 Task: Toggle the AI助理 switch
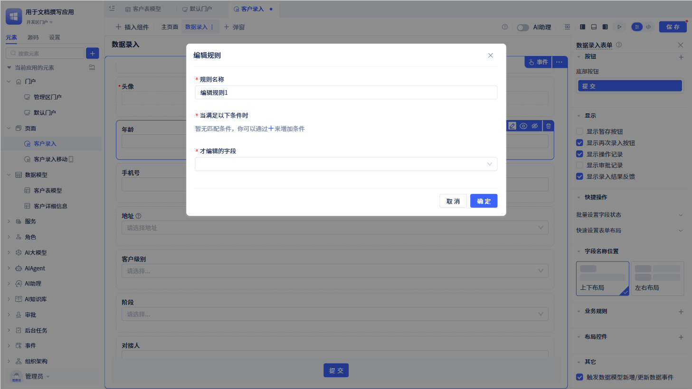coord(523,28)
